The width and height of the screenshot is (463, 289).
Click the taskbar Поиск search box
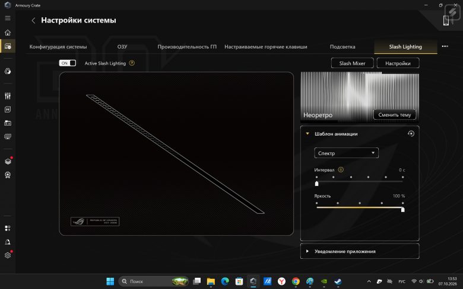pyautogui.click(x=154, y=281)
